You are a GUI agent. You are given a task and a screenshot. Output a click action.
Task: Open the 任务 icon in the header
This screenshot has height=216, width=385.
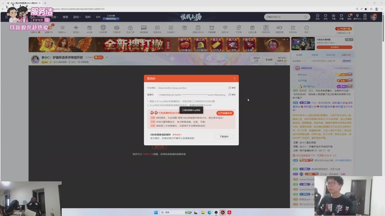[365, 17]
